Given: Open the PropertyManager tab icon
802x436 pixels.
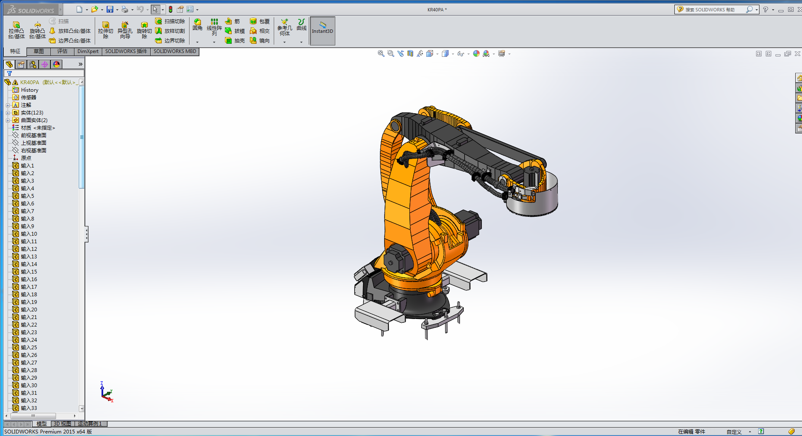Looking at the screenshot, I should click(x=21, y=64).
